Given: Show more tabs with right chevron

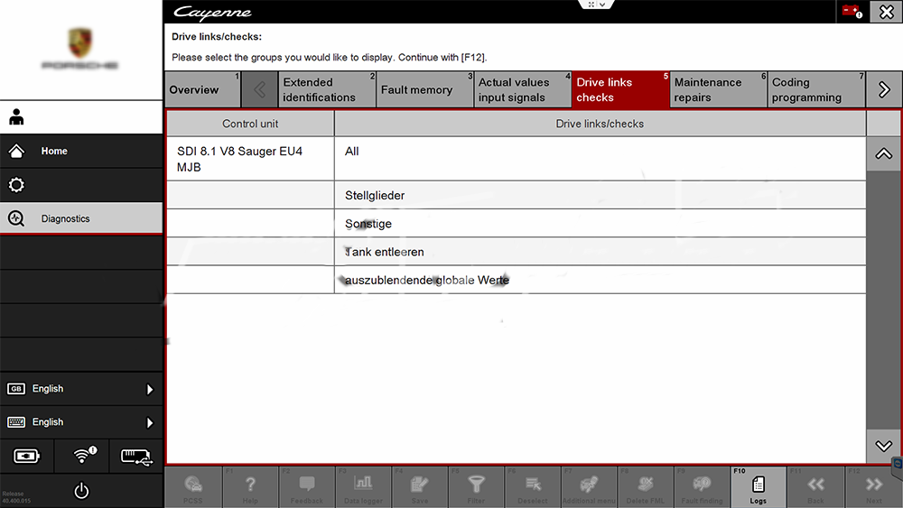Looking at the screenshot, I should 884,89.
